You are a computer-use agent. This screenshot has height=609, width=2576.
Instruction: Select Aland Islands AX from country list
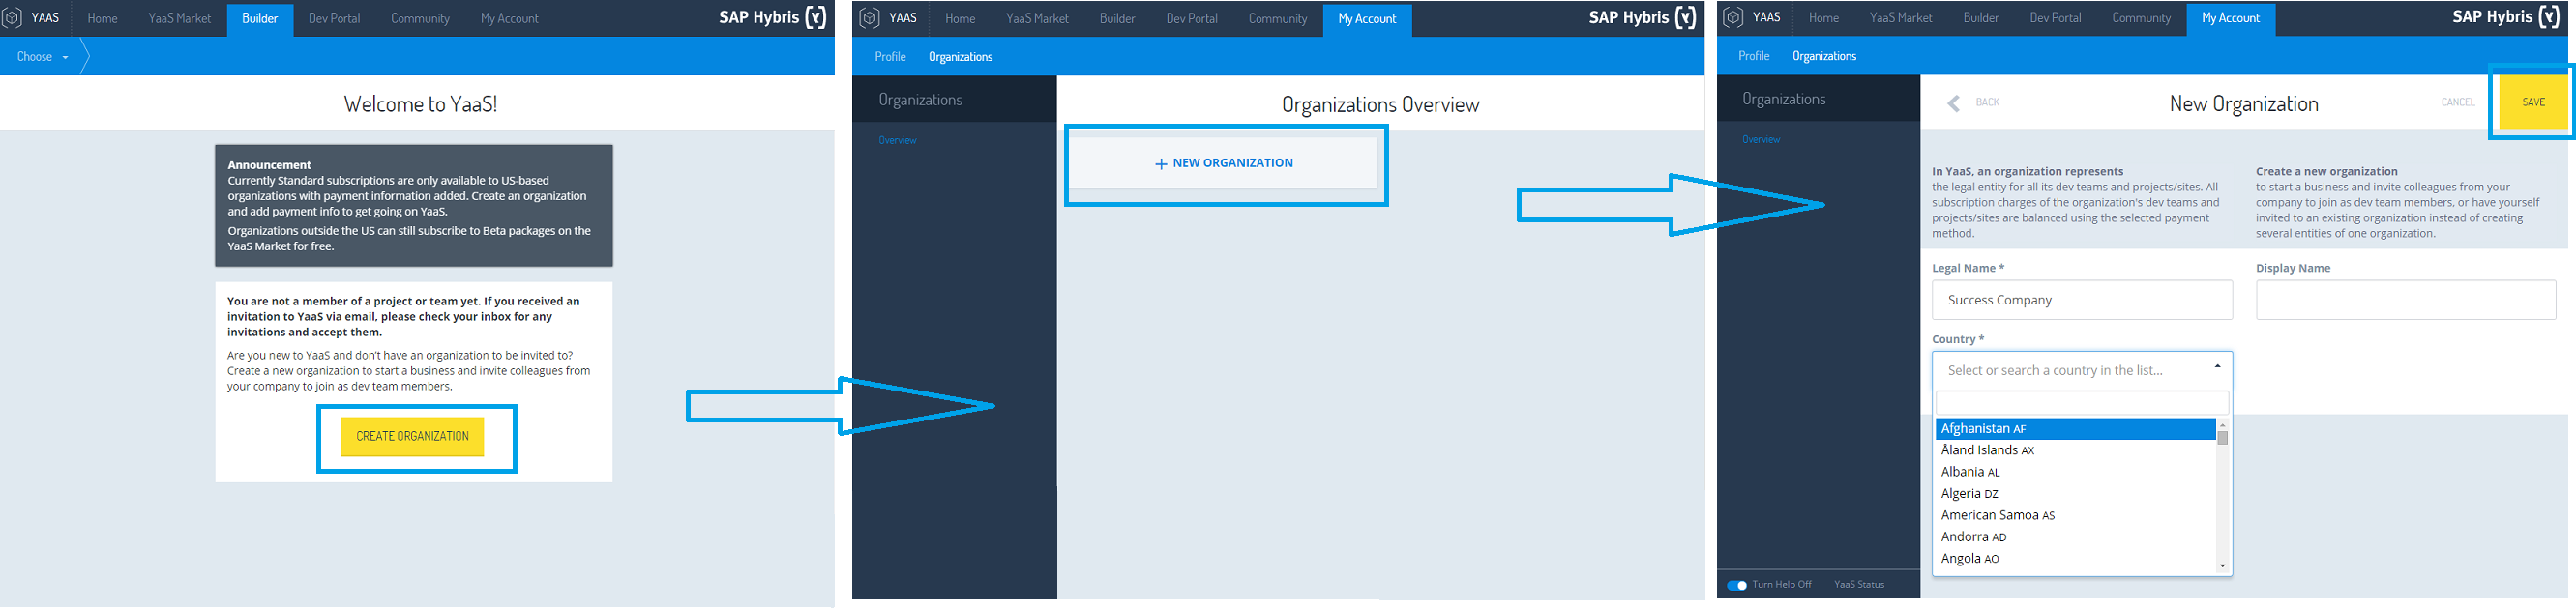tap(2075, 451)
